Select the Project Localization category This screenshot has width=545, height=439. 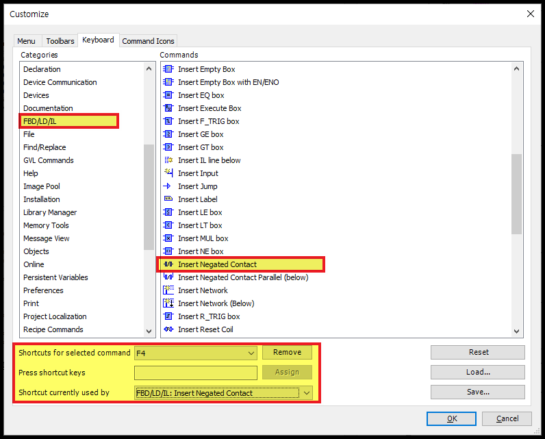point(55,316)
